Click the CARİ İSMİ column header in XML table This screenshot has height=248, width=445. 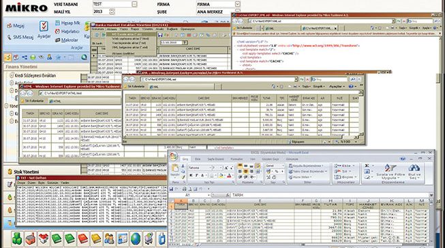(204, 99)
